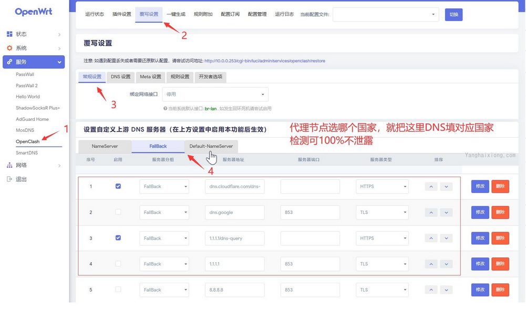Click the 系统 gear icon in sidebar
The image size is (526, 310).
(9, 48)
